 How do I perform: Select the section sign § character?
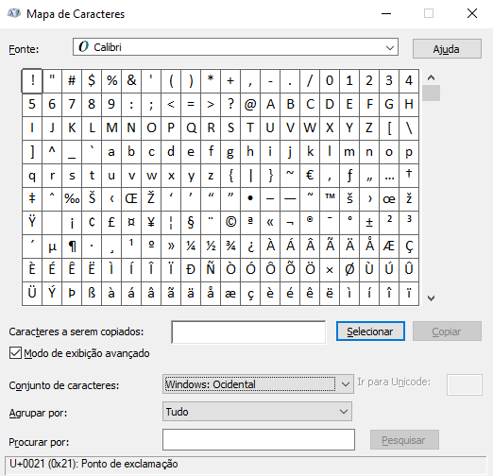191,223
